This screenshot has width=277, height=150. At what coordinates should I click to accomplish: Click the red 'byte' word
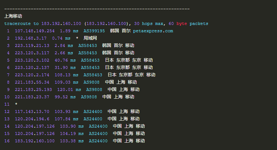182,23
